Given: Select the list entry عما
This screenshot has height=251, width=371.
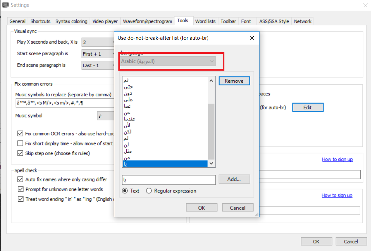Looking at the screenshot, I should 165,106.
